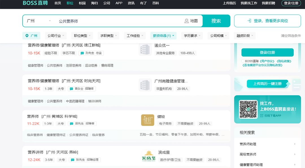Tick the 用户协议 agreement checkbox

pos(243,61)
